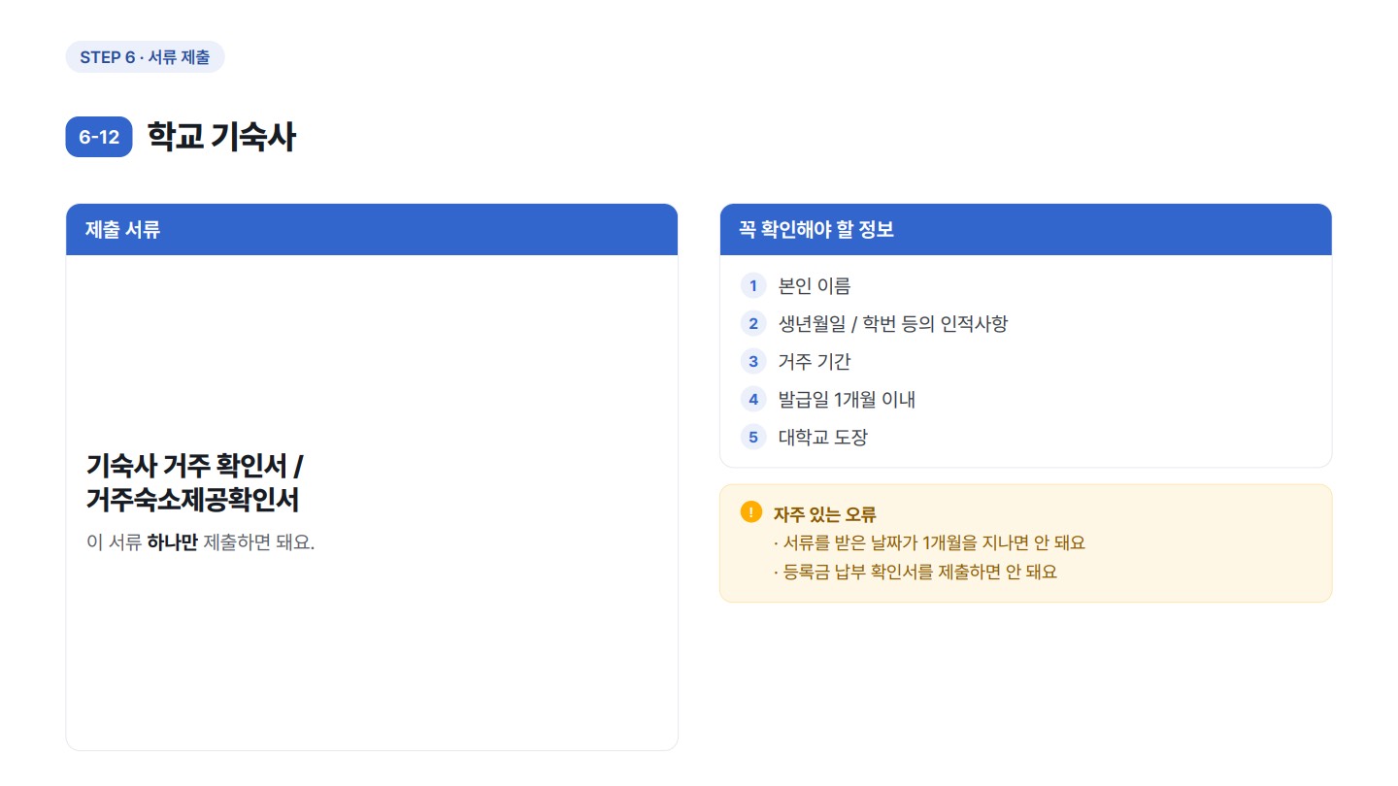
Task: Click the 제출 서류 panel header
Action: [372, 230]
